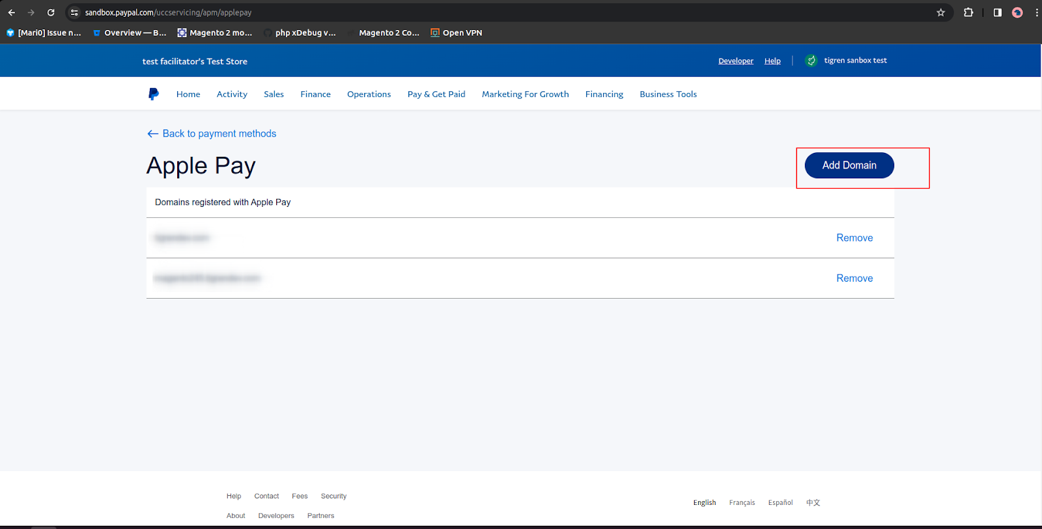1042x529 pixels.
Task: Open the Chrome profile avatar
Action: (1017, 12)
